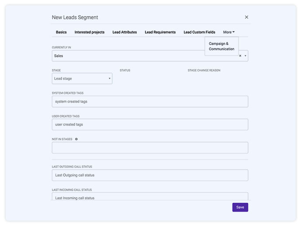Click the Sales value in Currently In

[x=59, y=56]
